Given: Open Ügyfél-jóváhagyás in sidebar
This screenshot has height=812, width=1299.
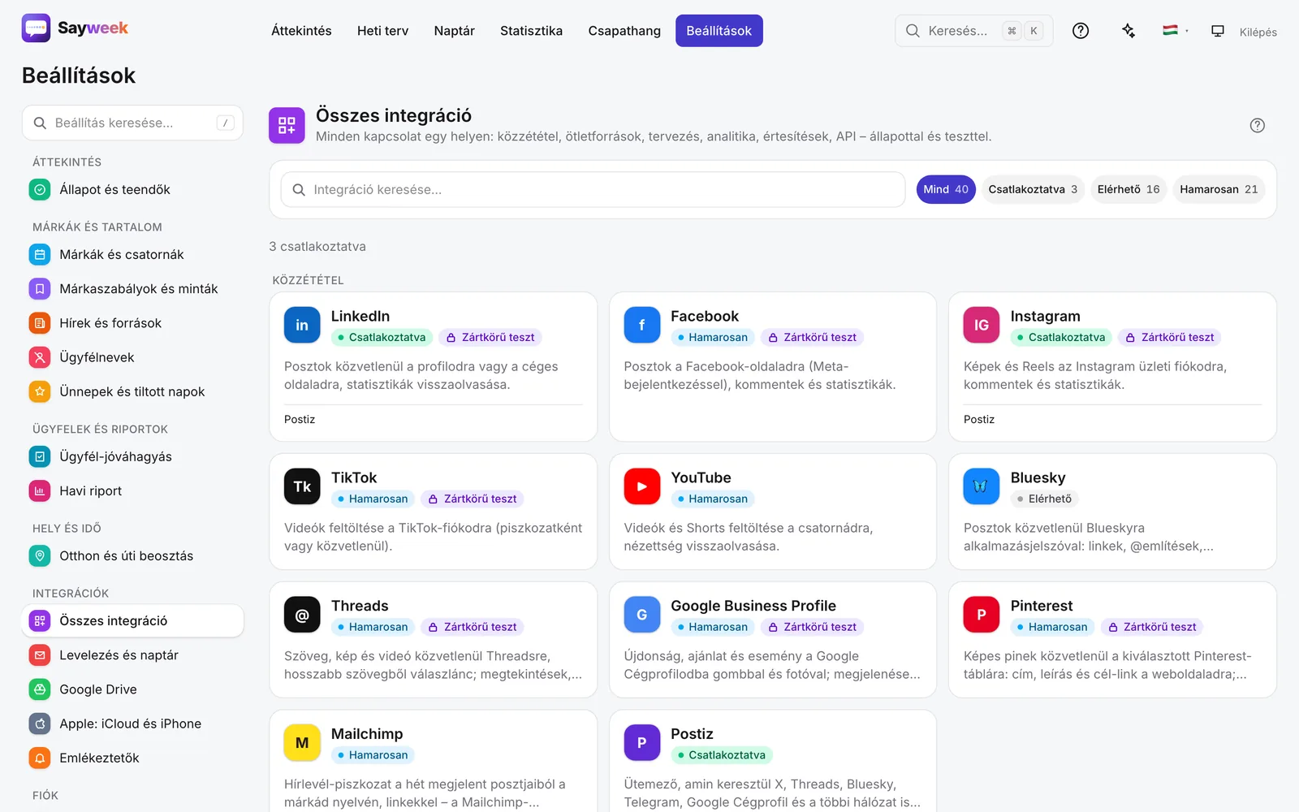Looking at the screenshot, I should 132,456.
